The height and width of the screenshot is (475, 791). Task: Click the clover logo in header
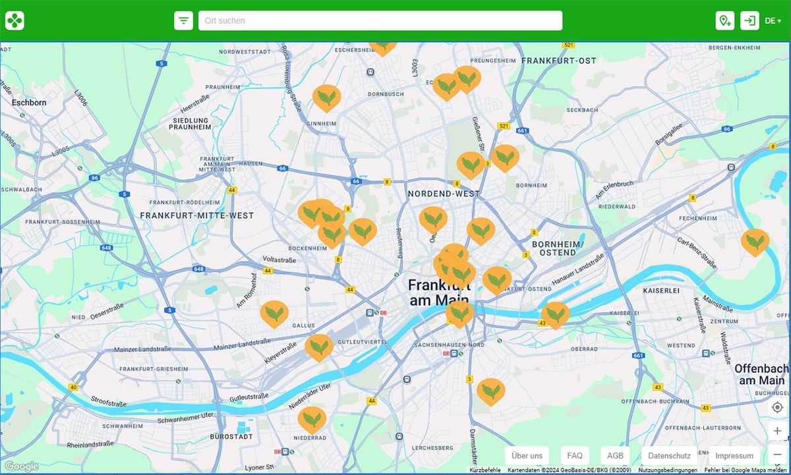tap(15, 20)
